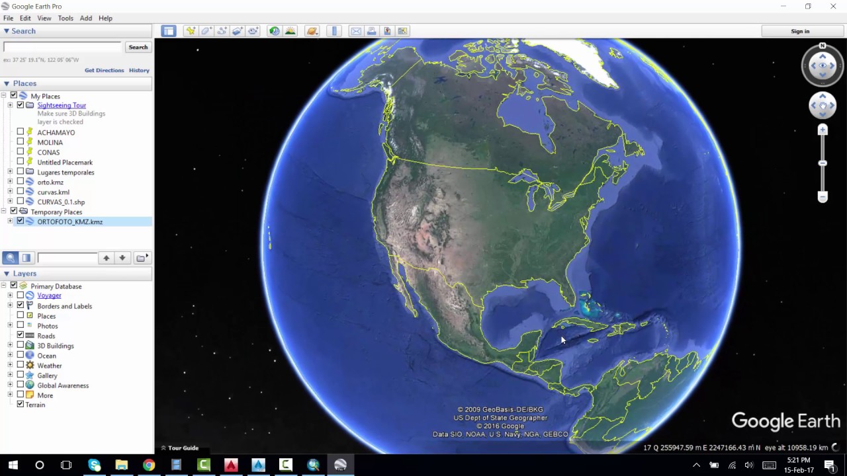Click the Windows Start button
Screen dimensions: 847x476
point(13,465)
